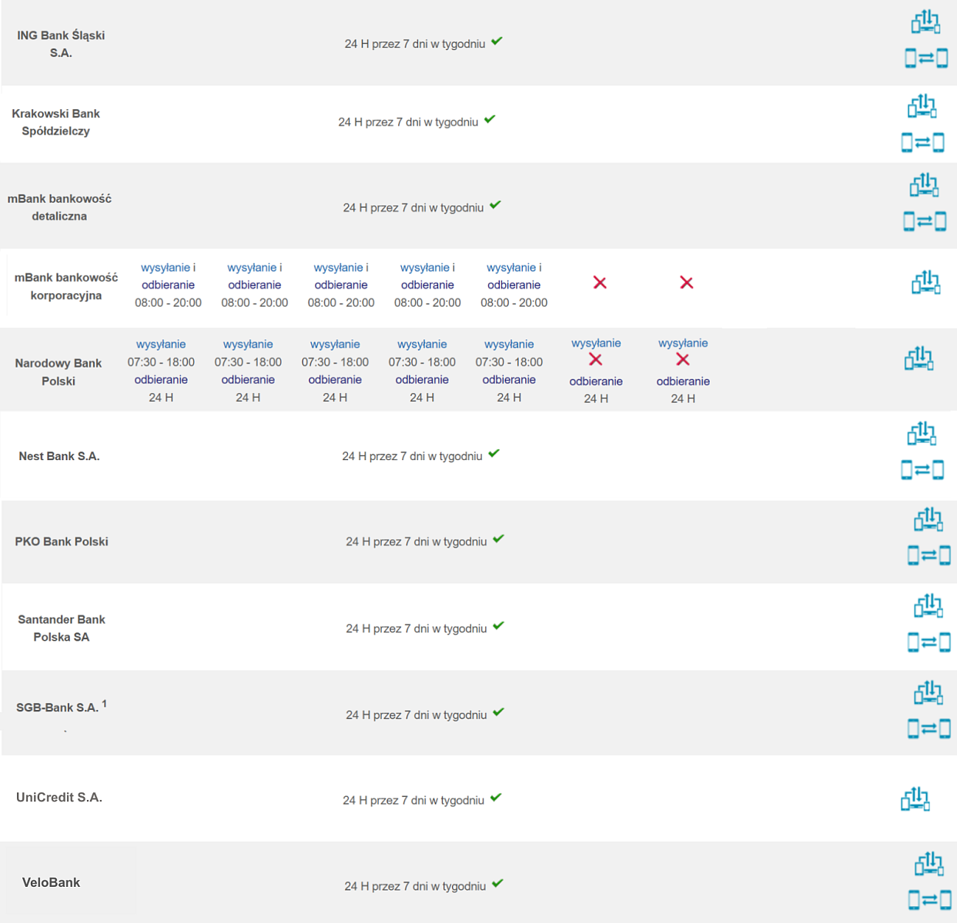Select phone-to-phone icon in mBank bankowość detaliczna row

(924, 222)
